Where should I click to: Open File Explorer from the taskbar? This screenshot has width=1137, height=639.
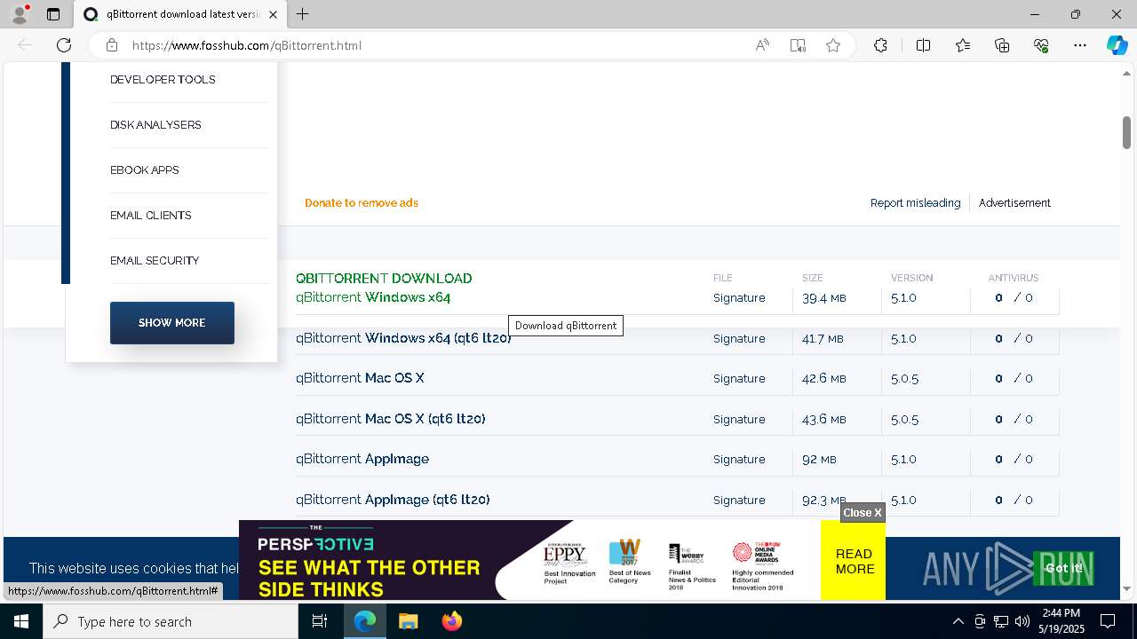(408, 621)
